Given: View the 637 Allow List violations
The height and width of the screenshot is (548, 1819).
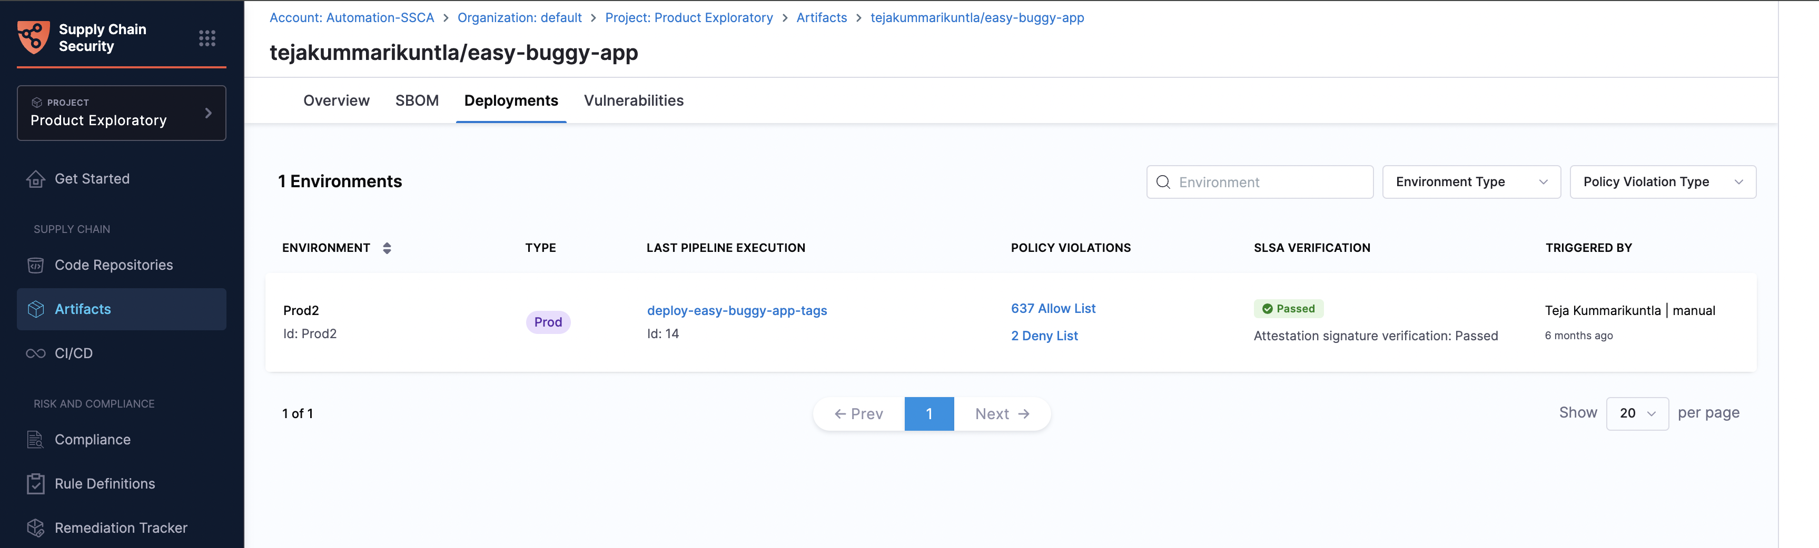Looking at the screenshot, I should [x=1053, y=308].
